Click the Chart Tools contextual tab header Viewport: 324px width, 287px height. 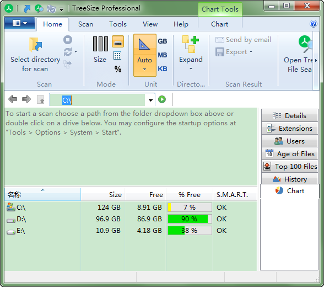click(x=220, y=9)
